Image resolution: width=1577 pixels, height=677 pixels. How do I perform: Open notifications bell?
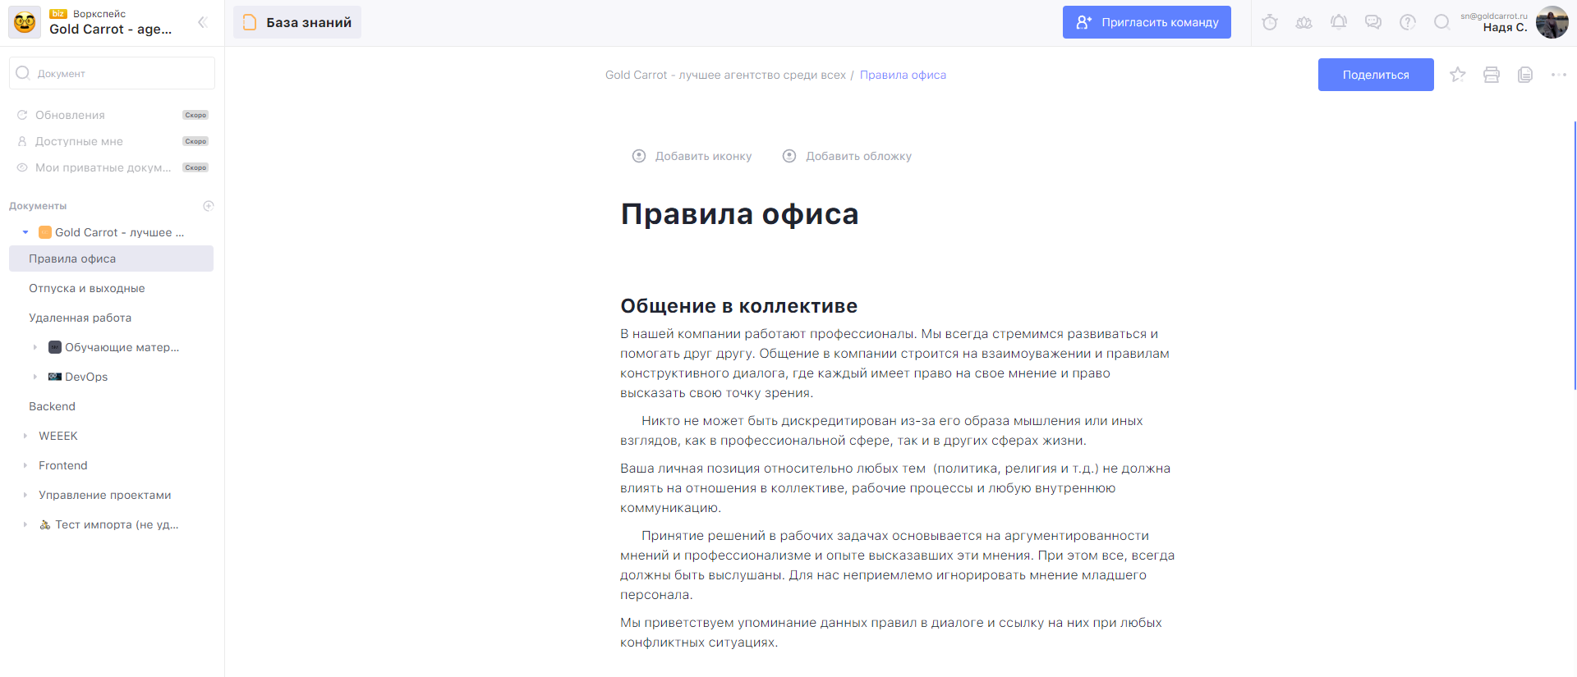pos(1339,22)
